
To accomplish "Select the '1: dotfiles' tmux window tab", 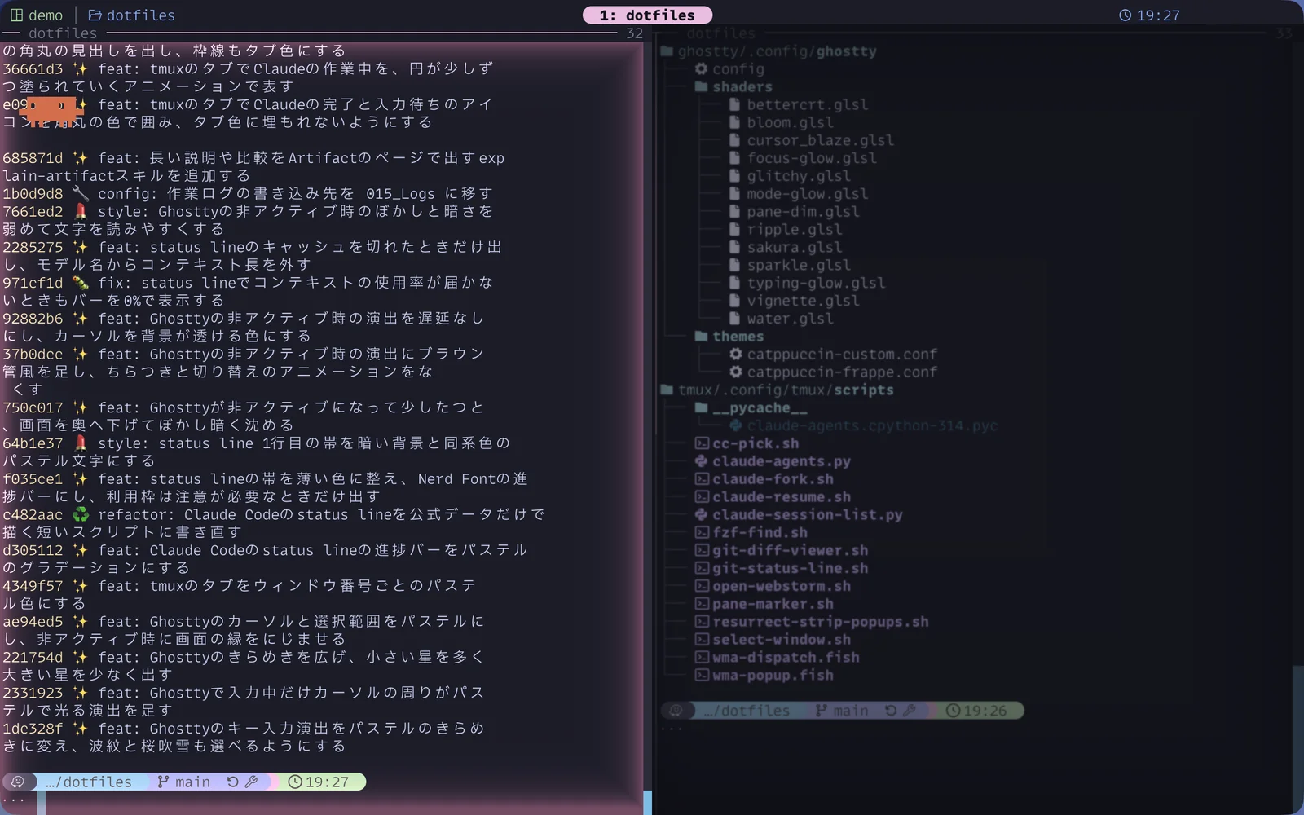I will 647,15.
